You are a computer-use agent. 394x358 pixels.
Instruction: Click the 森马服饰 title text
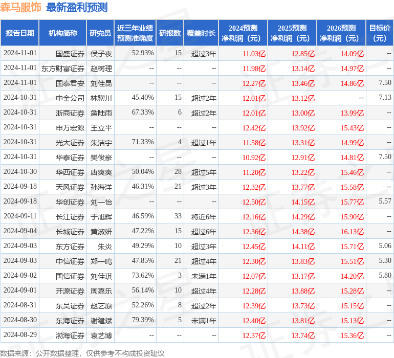tap(20, 7)
